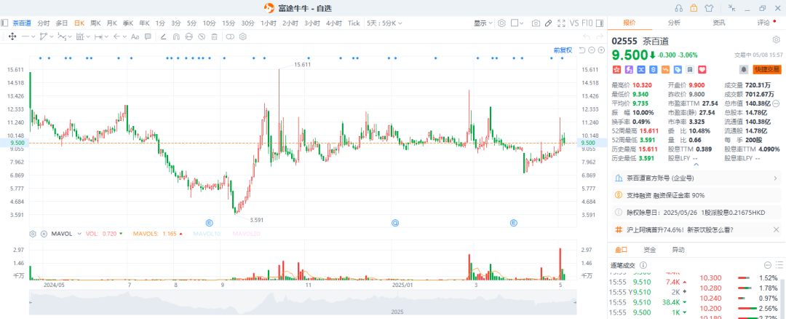Open the F10 company info

(x=587, y=23)
